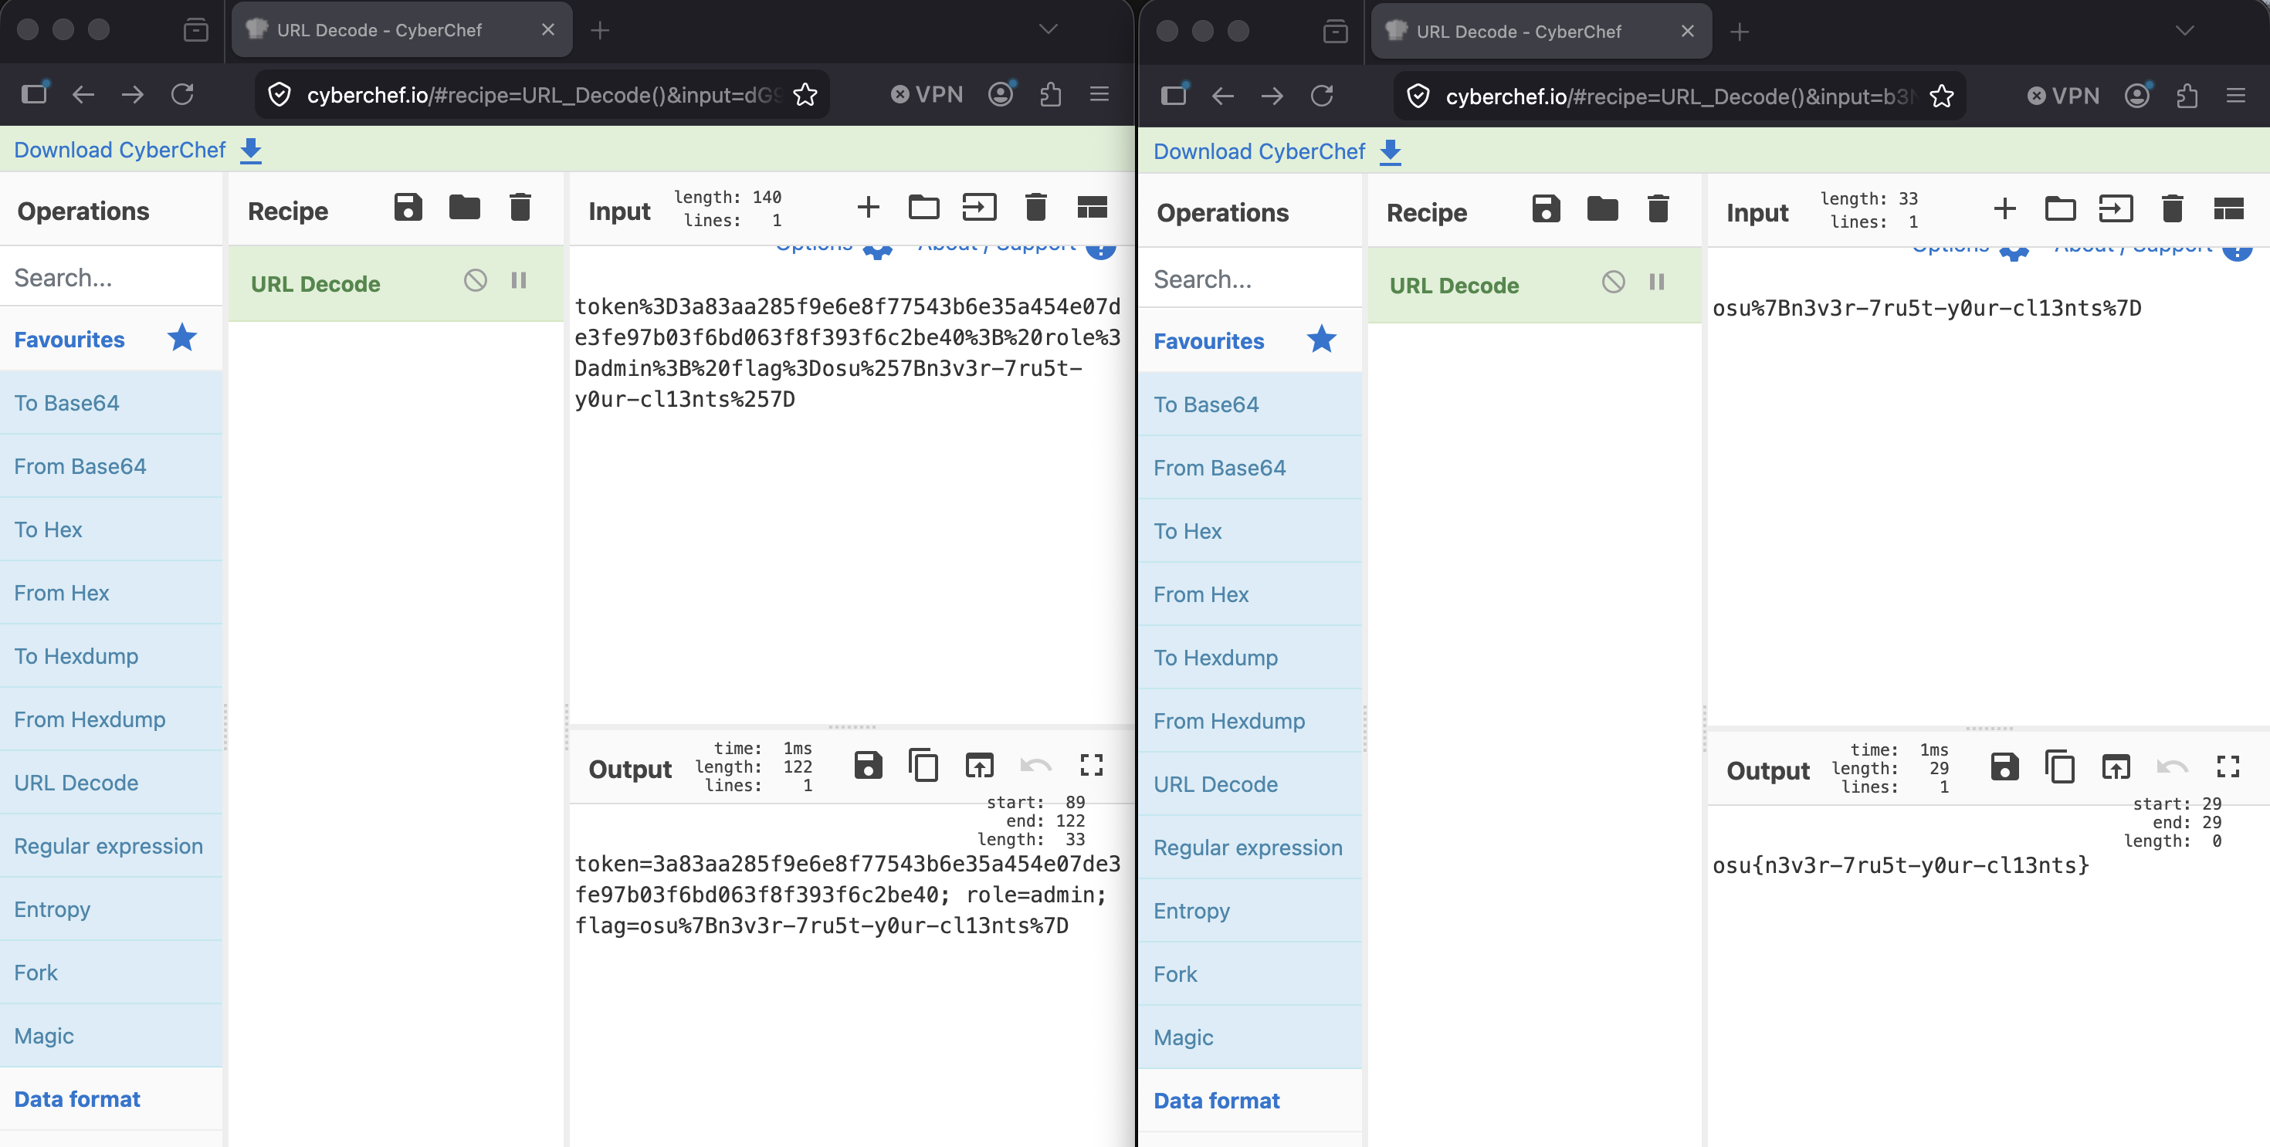Select left browser URL Decode - CyberChef tab

pyautogui.click(x=379, y=31)
